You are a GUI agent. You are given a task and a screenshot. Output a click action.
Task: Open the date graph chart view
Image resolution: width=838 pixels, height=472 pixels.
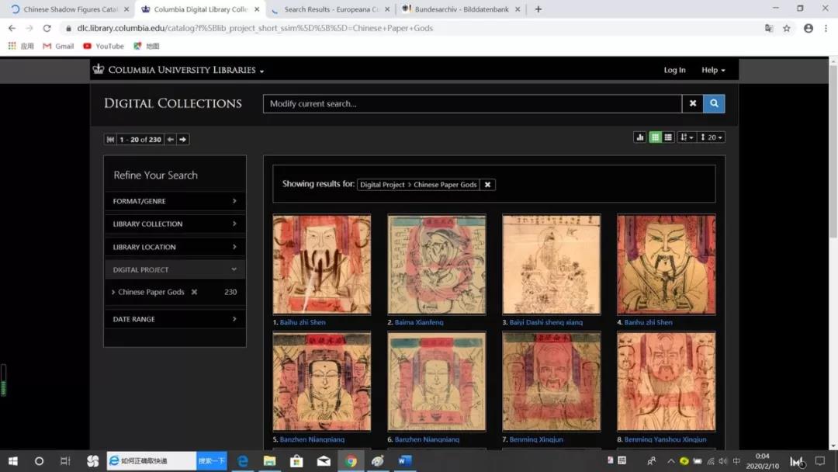coord(640,137)
